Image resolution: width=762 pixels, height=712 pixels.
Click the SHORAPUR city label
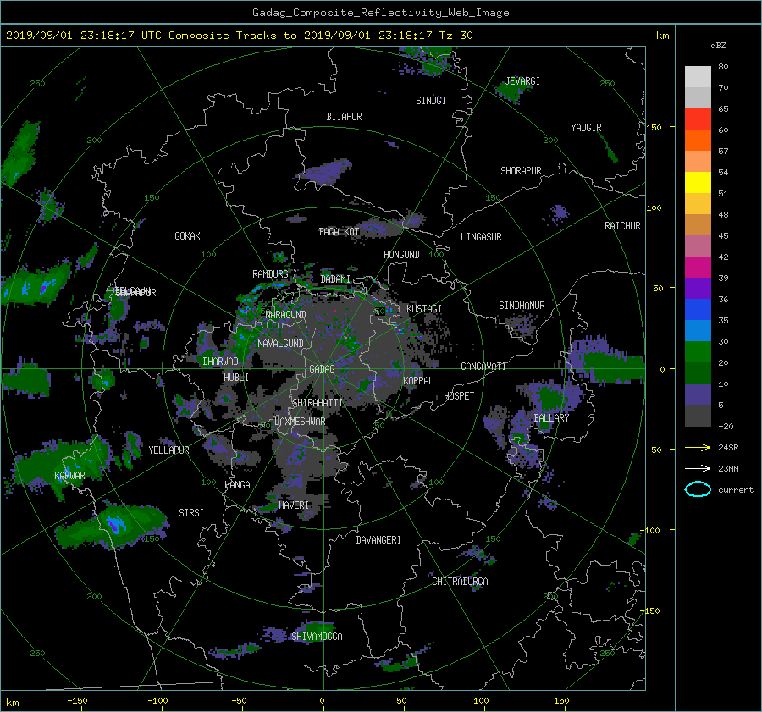click(521, 171)
